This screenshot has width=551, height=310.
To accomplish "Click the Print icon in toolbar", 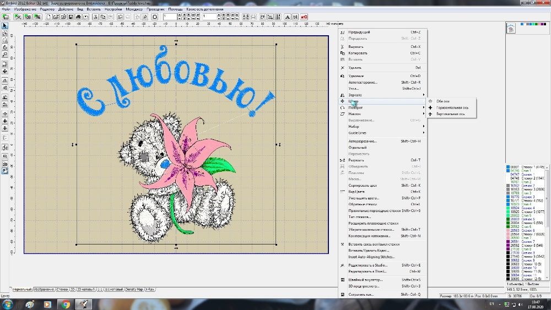I will tap(78, 17).
